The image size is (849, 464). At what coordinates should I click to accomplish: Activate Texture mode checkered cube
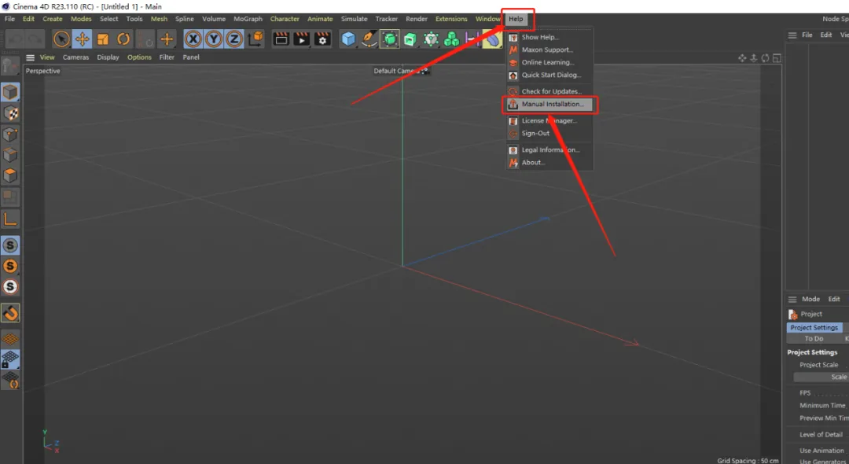tap(10, 113)
